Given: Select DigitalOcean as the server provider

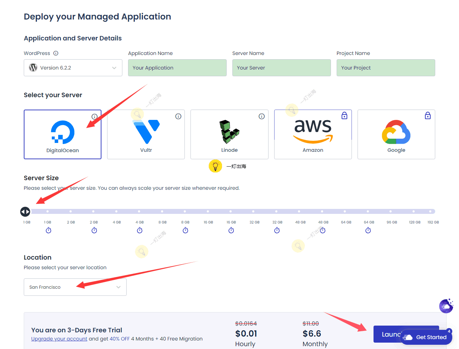Looking at the screenshot, I should (x=62, y=135).
